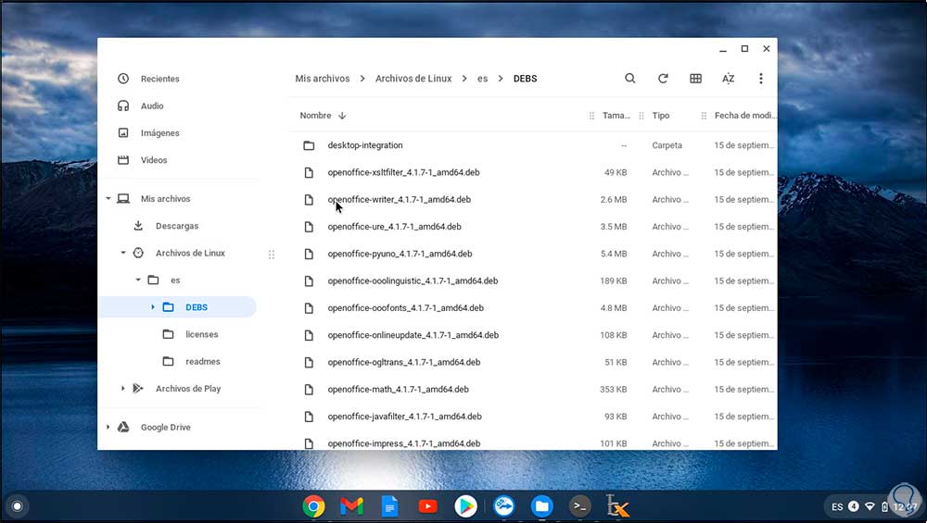927x523 pixels.
Task: Open the Files app shelf icon
Action: (541, 506)
